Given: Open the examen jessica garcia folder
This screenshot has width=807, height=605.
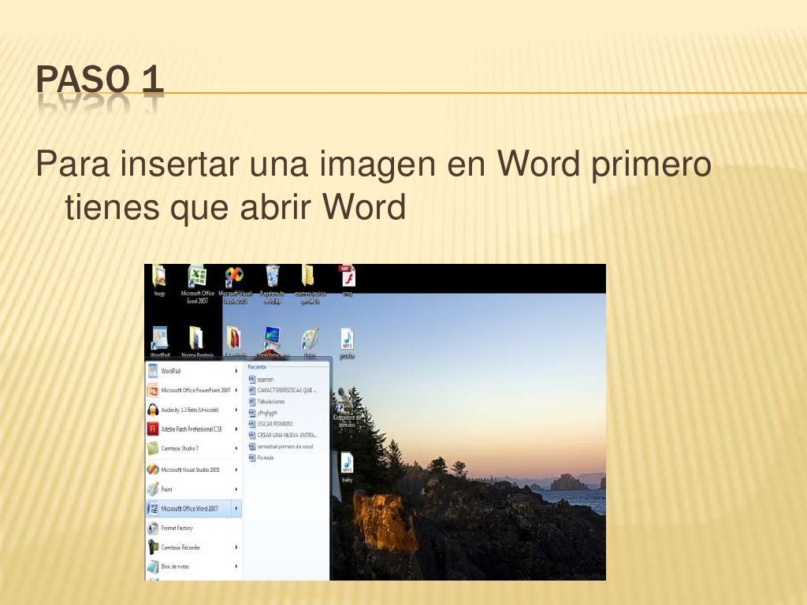Looking at the screenshot, I should (x=310, y=284).
